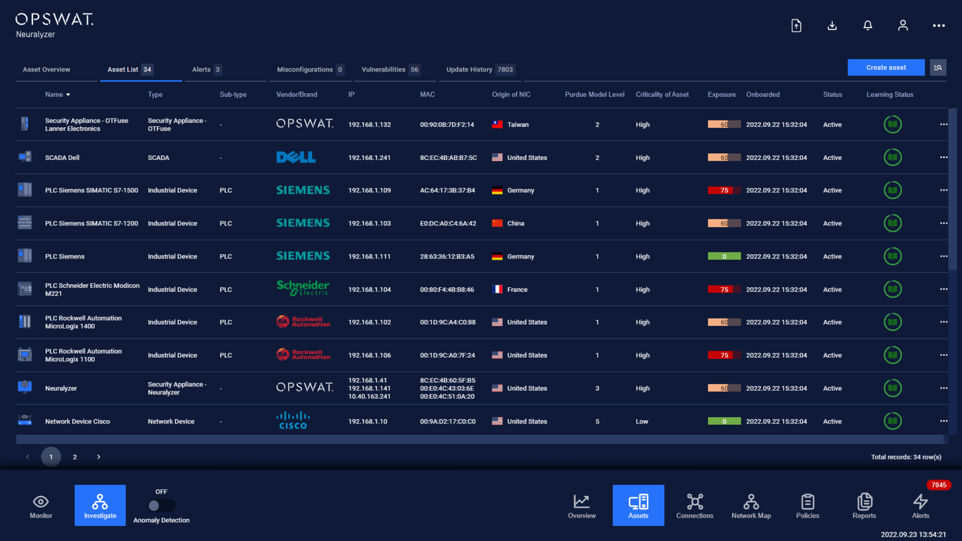Open the Update History tab
Image resolution: width=962 pixels, height=541 pixels.
coord(470,69)
